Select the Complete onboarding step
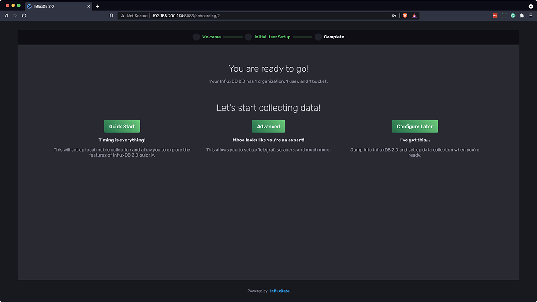 coord(334,37)
